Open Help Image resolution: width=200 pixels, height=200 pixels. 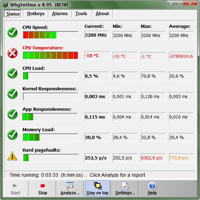(x=152, y=189)
